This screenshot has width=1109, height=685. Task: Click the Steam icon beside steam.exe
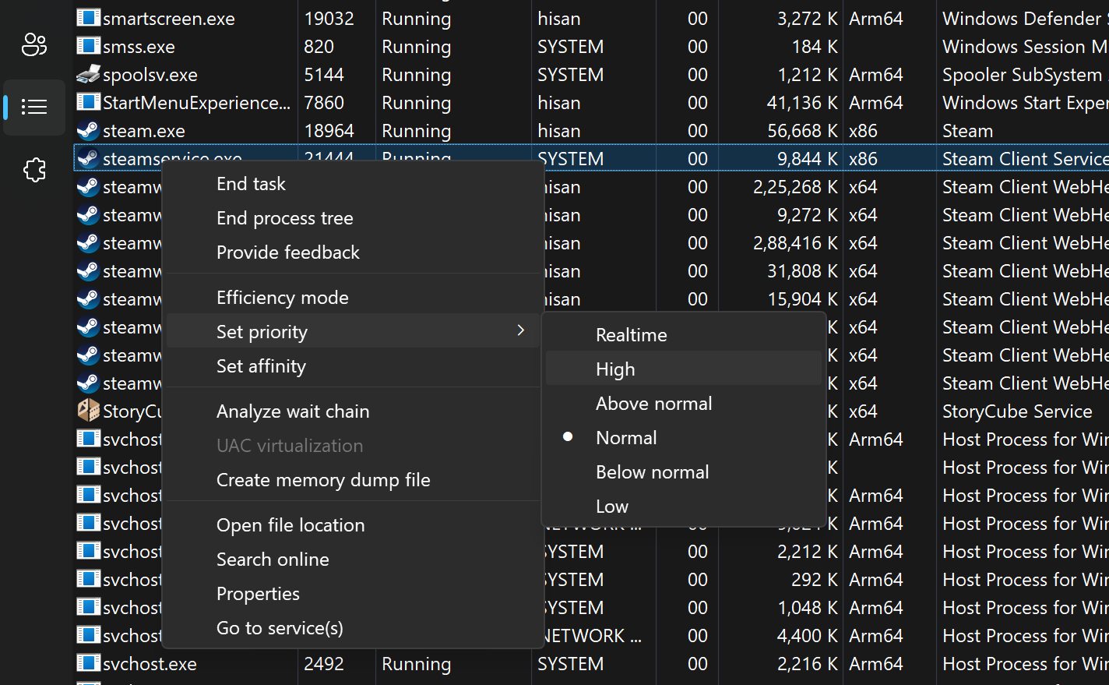87,130
